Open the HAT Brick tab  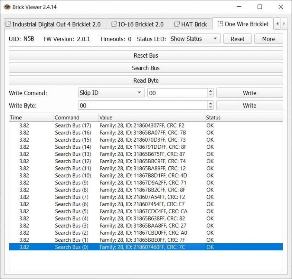(x=191, y=24)
